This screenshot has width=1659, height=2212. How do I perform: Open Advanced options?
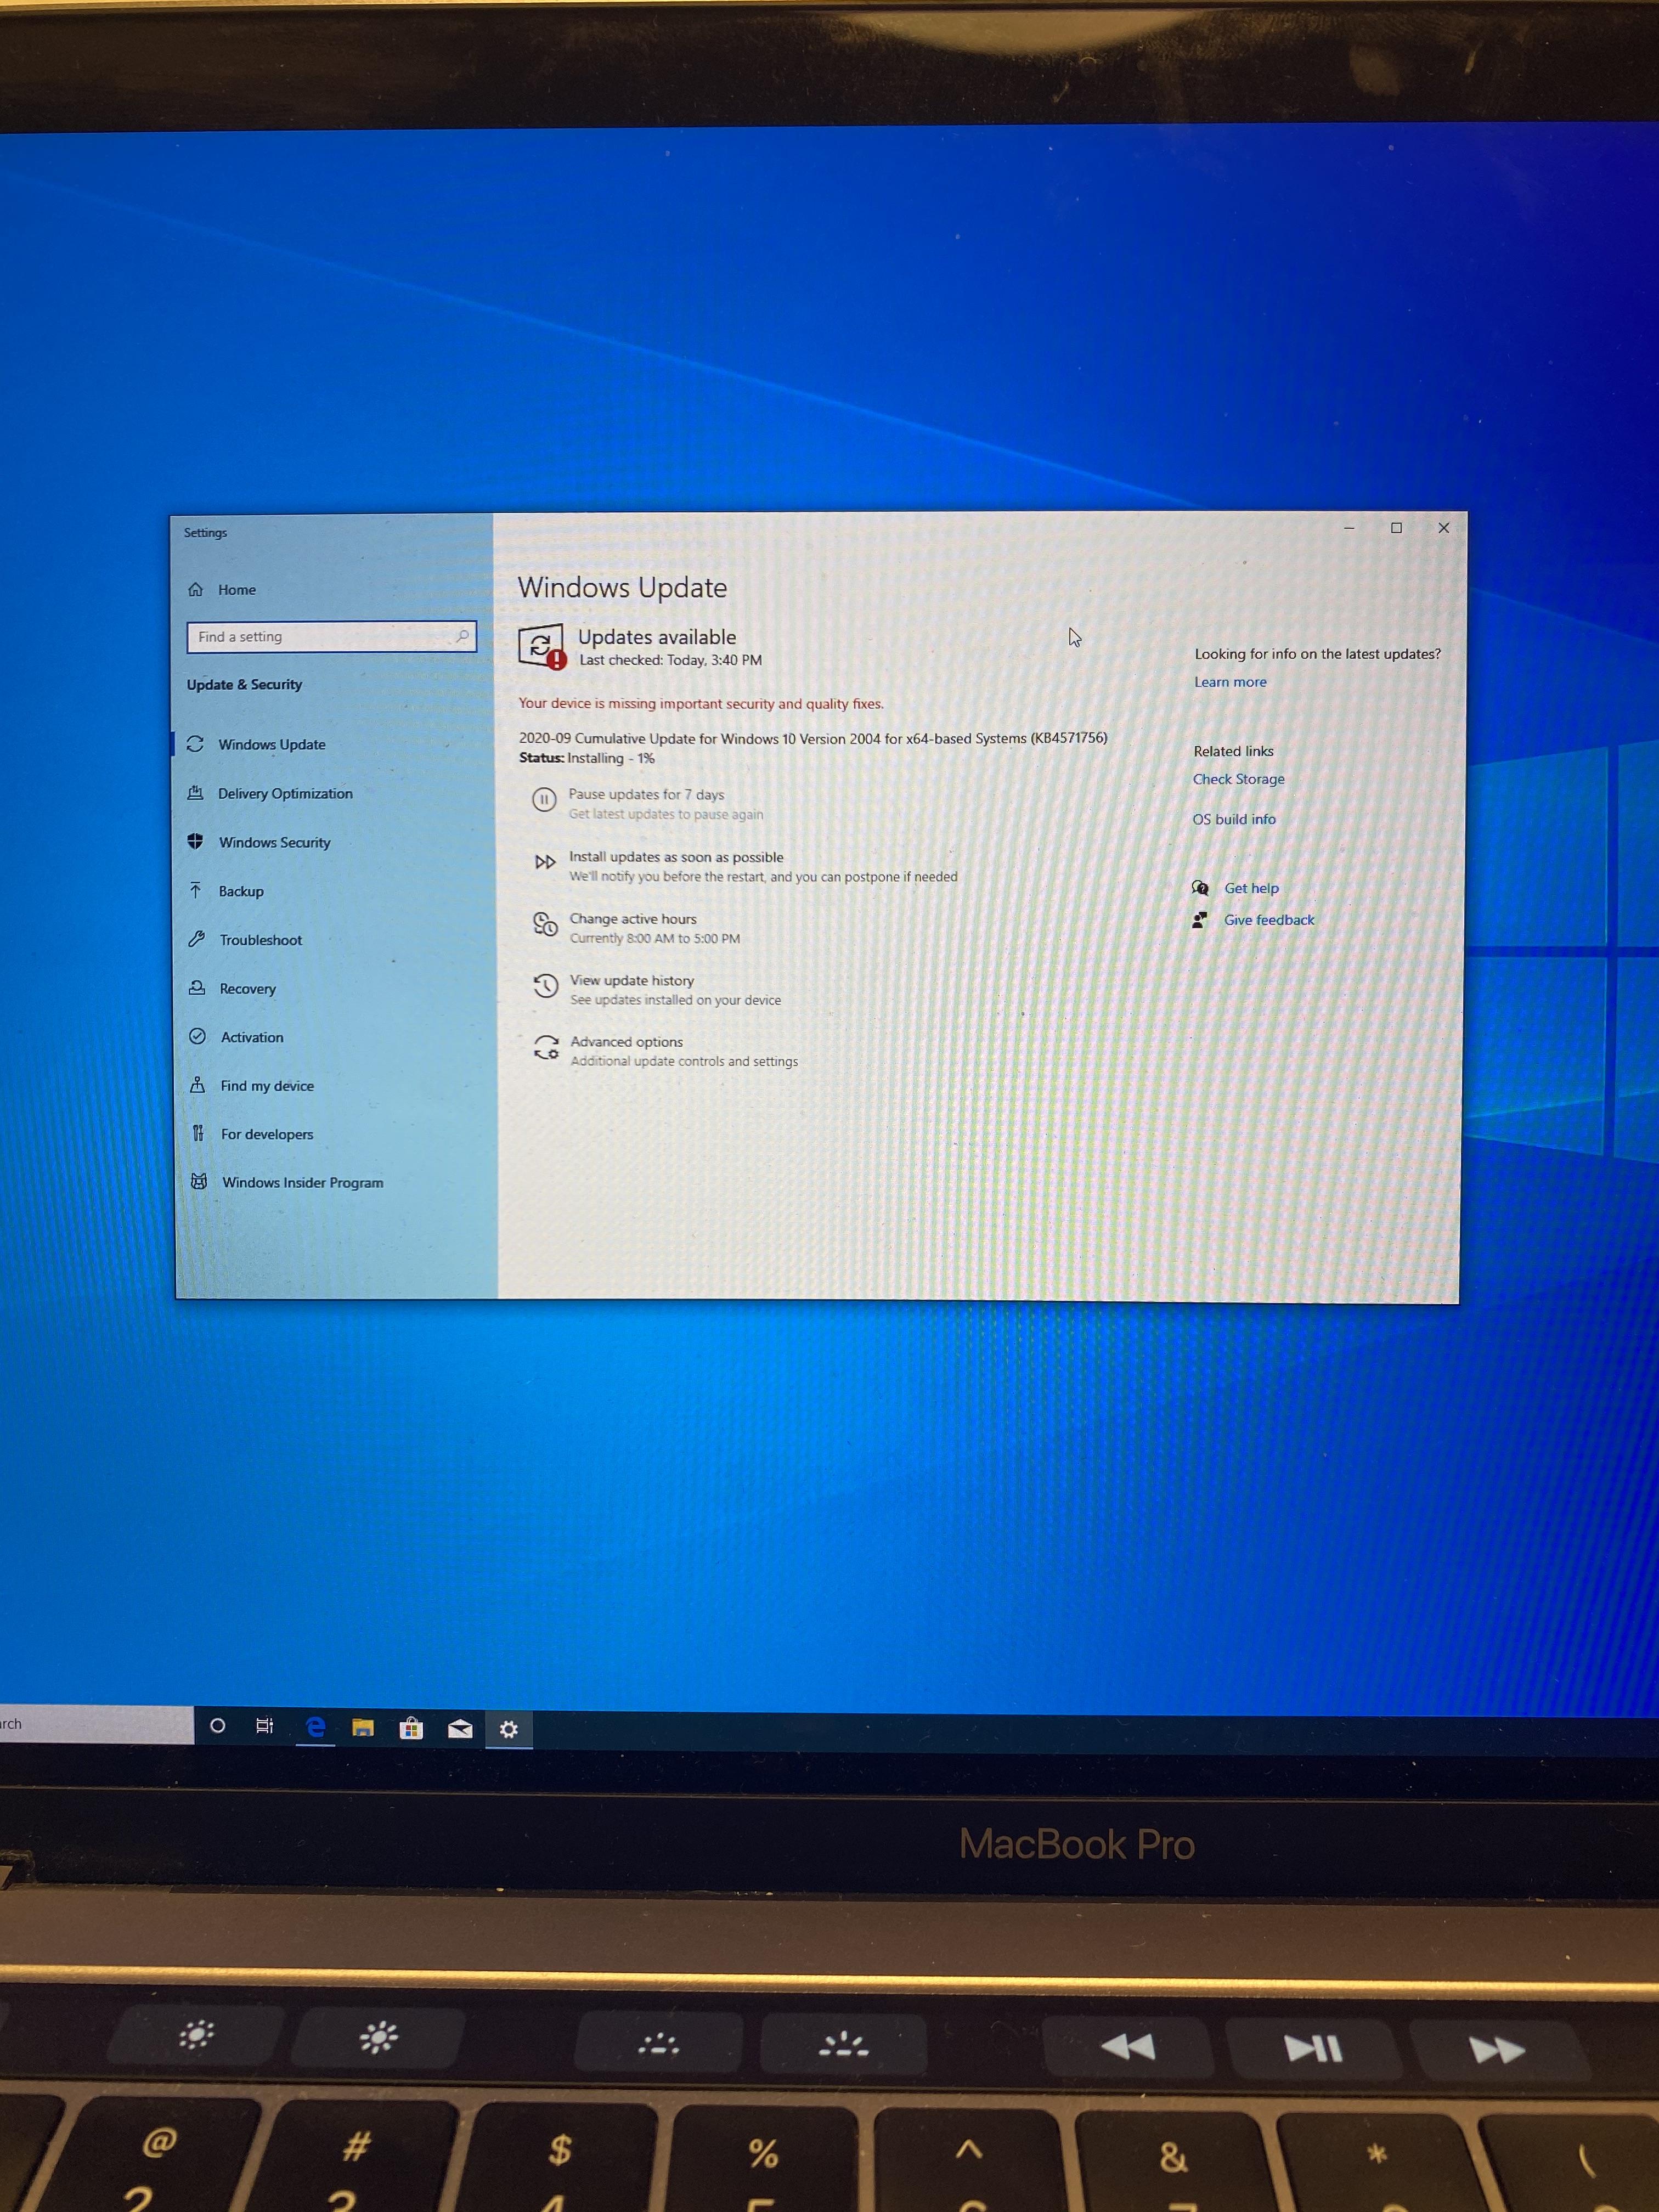tap(626, 1042)
